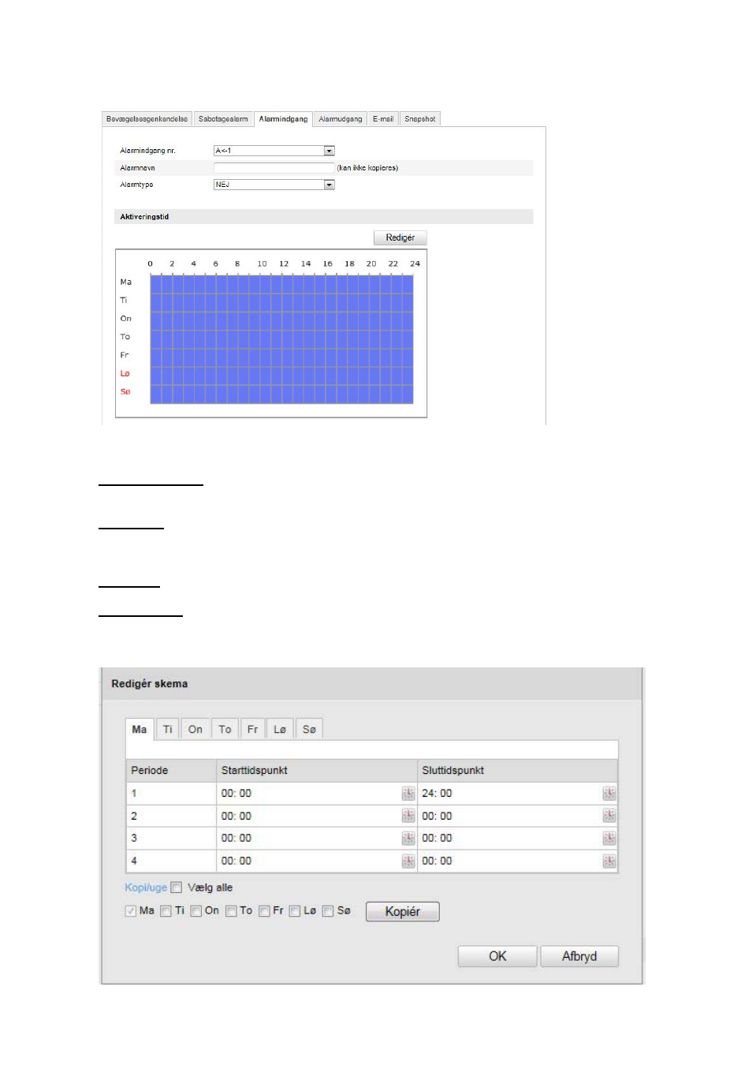Screen dimensions: 752x1065
Task: Select the Lø day tab in schedule
Action: 280,730
